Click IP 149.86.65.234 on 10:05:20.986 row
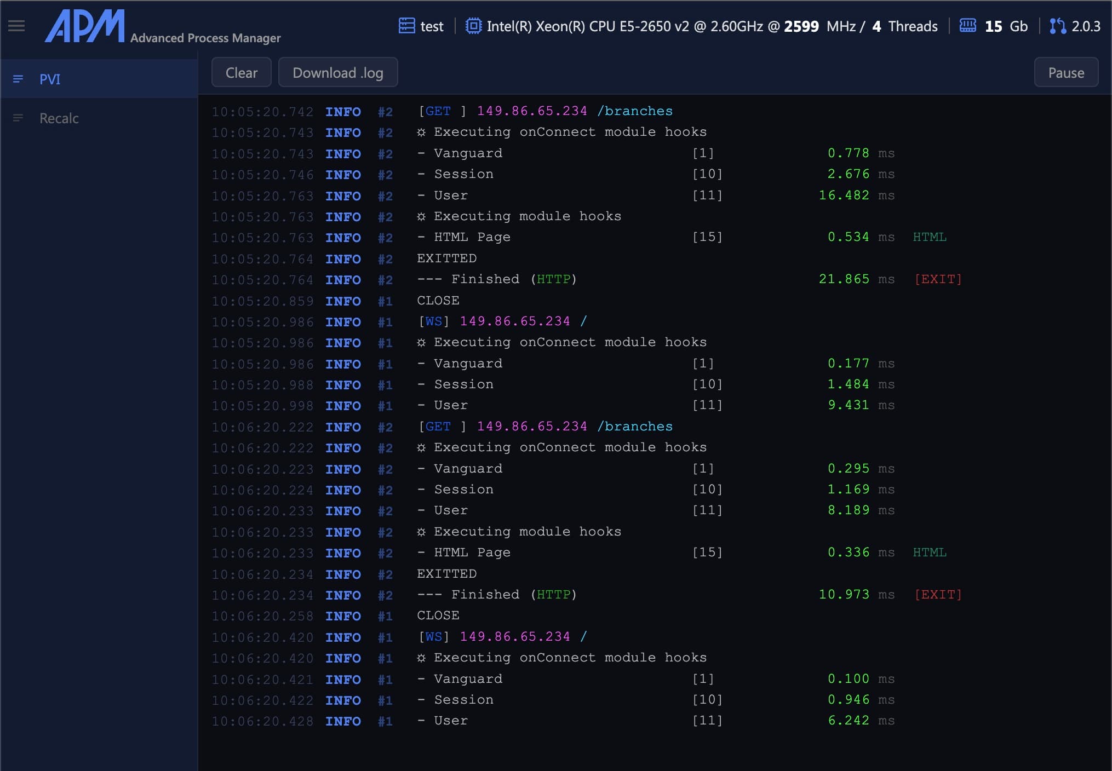The image size is (1112, 771). (x=515, y=321)
